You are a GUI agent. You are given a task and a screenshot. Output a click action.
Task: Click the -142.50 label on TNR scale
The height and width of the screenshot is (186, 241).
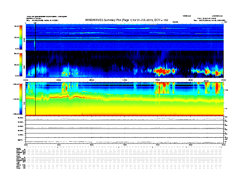click(16, 99)
